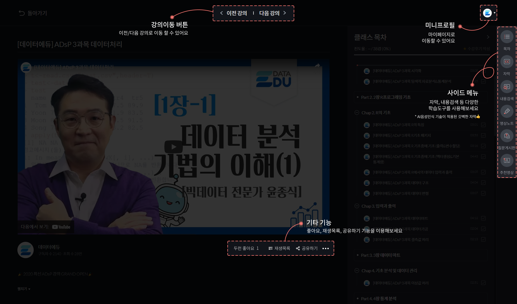
Task: Check the 탐색적 자료분석&통계분석 lesson checkbox
Action: tap(483, 81)
